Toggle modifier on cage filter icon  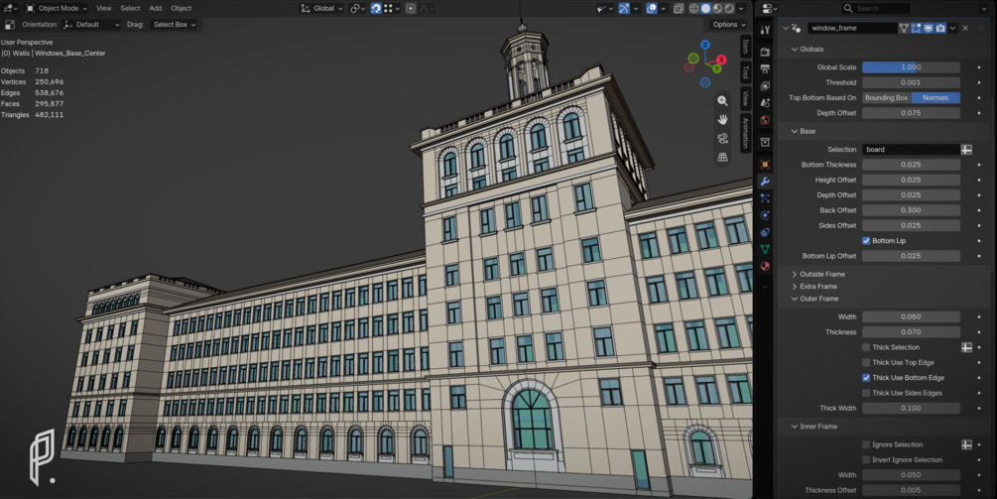pyautogui.click(x=904, y=28)
